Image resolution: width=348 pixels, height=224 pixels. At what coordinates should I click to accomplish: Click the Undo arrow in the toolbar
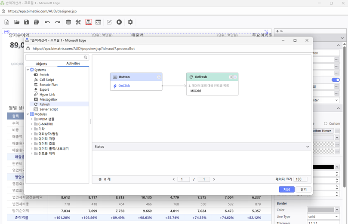point(47,22)
